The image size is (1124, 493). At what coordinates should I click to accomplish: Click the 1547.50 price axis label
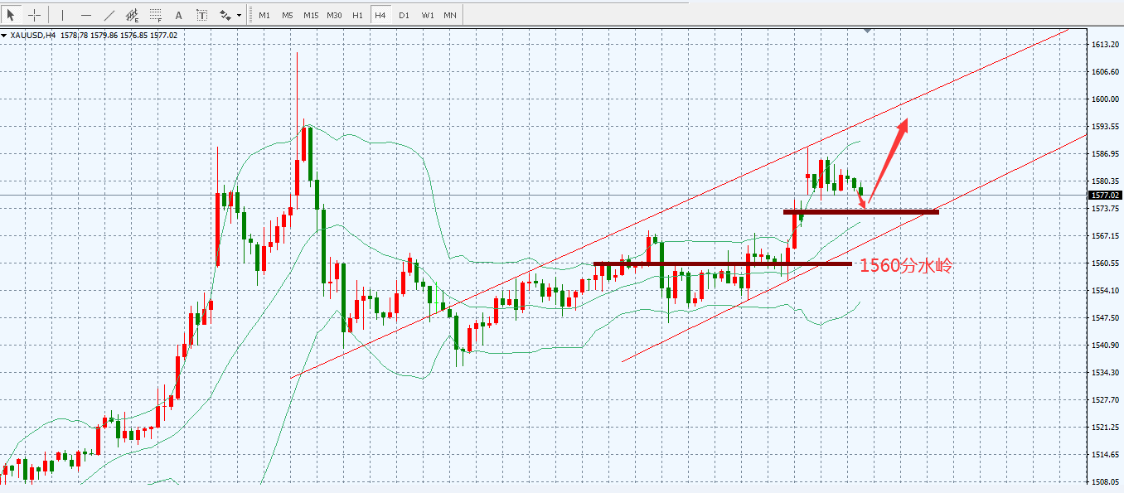[1106, 318]
